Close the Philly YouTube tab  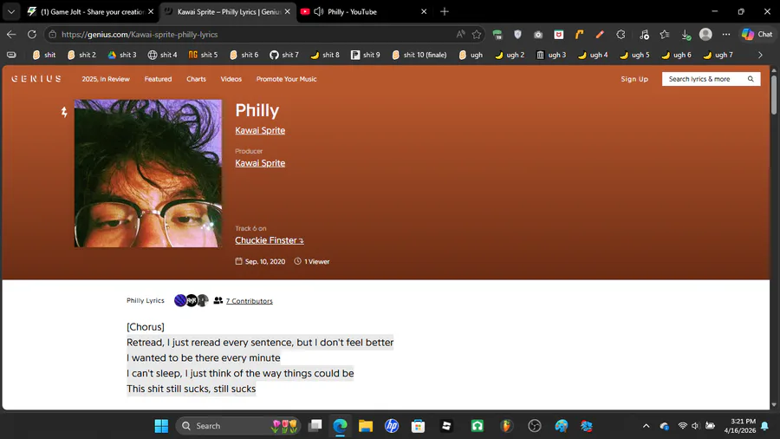(x=424, y=11)
